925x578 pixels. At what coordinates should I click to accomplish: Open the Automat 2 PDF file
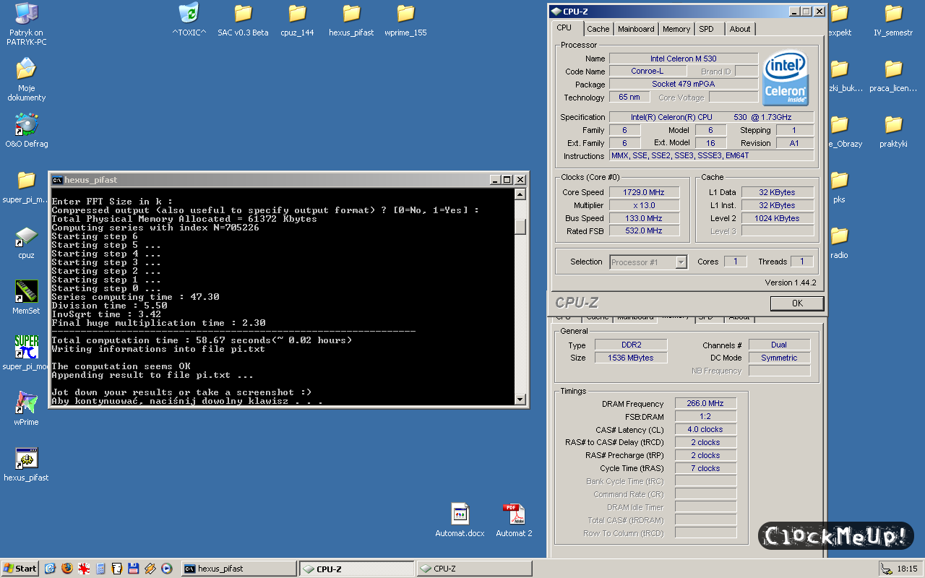coord(514,520)
